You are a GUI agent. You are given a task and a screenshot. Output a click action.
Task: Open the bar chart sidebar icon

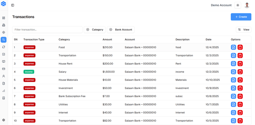(4, 91)
